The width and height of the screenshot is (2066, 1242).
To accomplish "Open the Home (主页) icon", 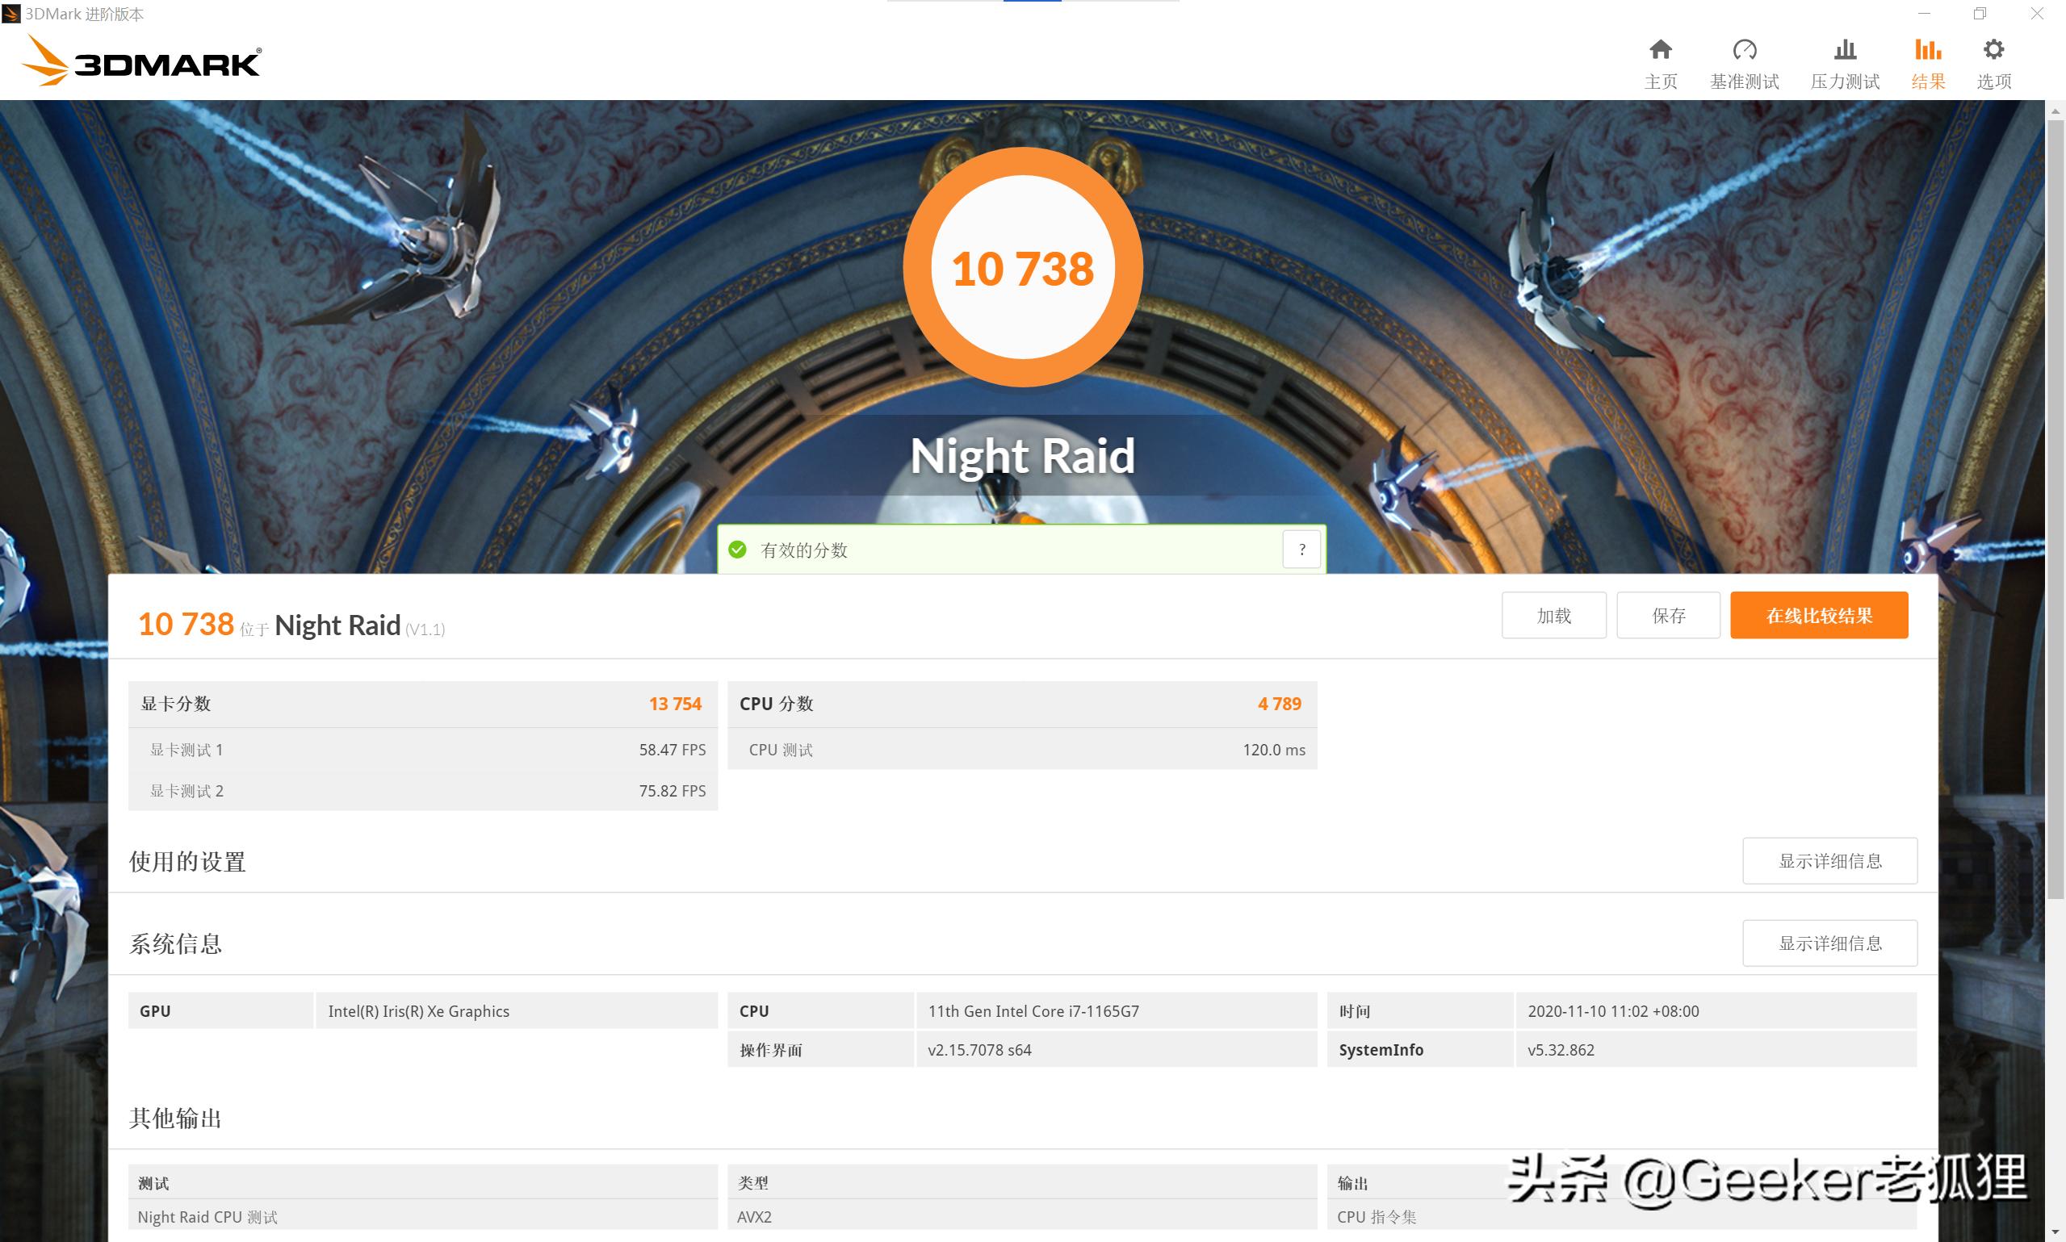I will tap(1660, 50).
